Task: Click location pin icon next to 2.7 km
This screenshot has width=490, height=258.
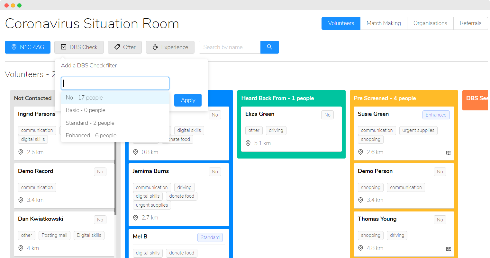Action: click(x=135, y=218)
